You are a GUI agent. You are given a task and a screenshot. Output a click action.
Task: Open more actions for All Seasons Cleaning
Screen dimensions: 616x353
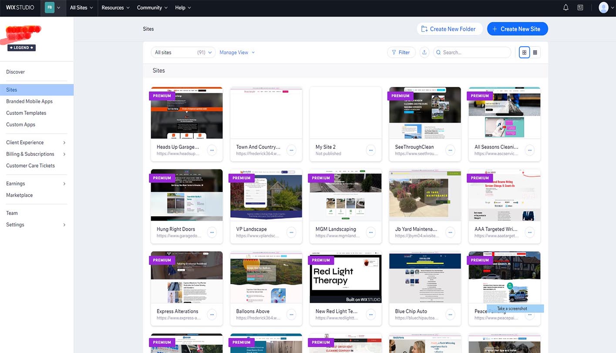tap(530, 150)
